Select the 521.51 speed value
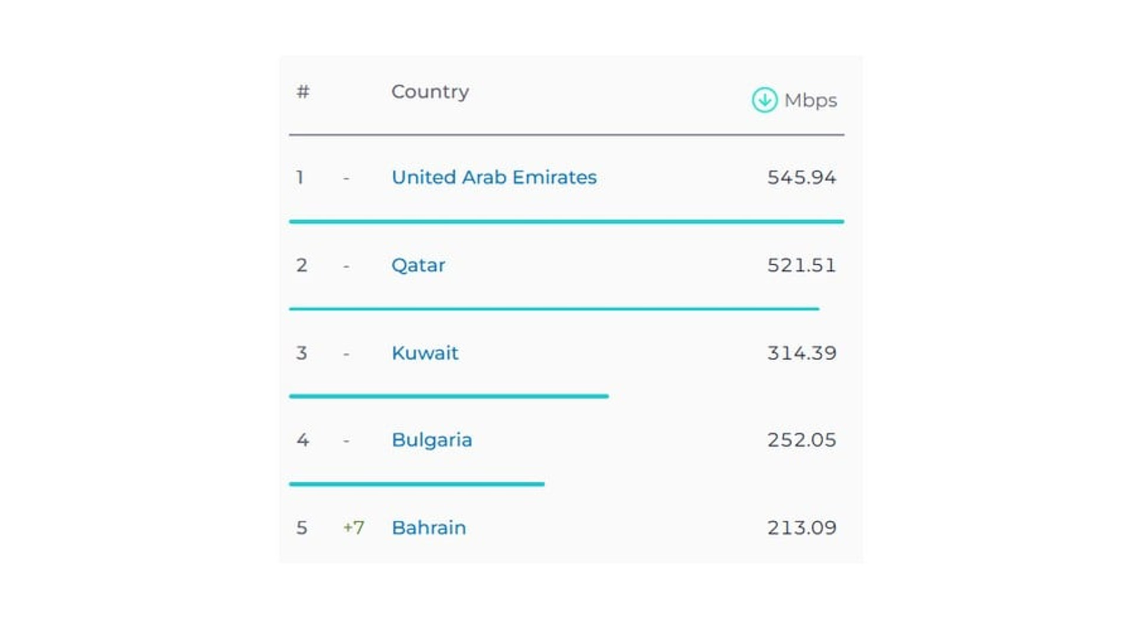Image resolution: width=1134 pixels, height=623 pixels. [801, 265]
